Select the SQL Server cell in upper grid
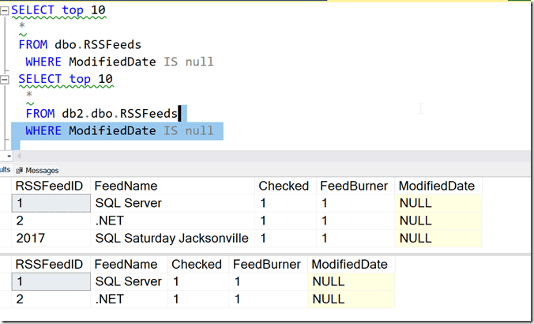Screen dimensions: 534x324 click(x=173, y=203)
